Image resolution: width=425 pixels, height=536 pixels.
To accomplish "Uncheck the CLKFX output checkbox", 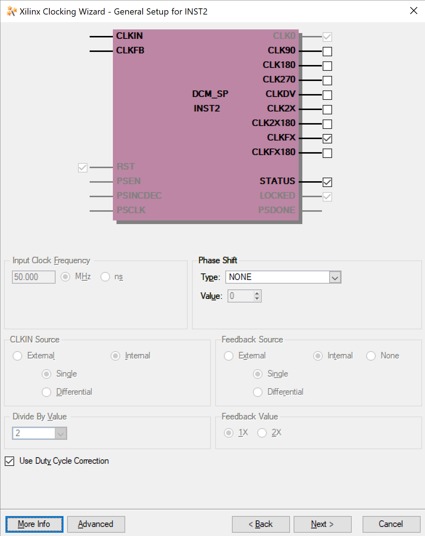I will pyautogui.click(x=327, y=139).
